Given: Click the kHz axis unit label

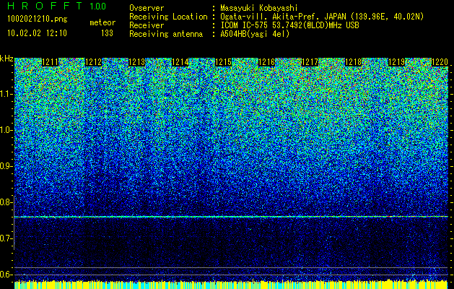Looking at the screenshot, I should [x=6, y=59].
